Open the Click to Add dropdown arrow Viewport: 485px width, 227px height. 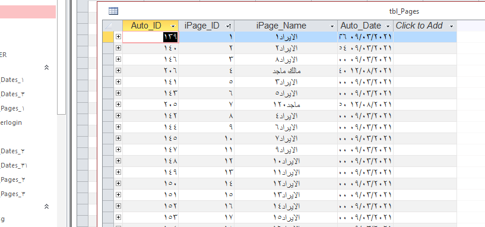pos(451,26)
